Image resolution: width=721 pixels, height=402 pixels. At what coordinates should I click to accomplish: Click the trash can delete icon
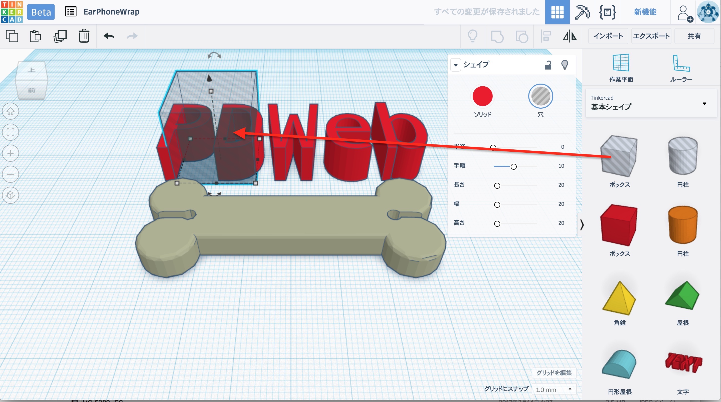84,36
